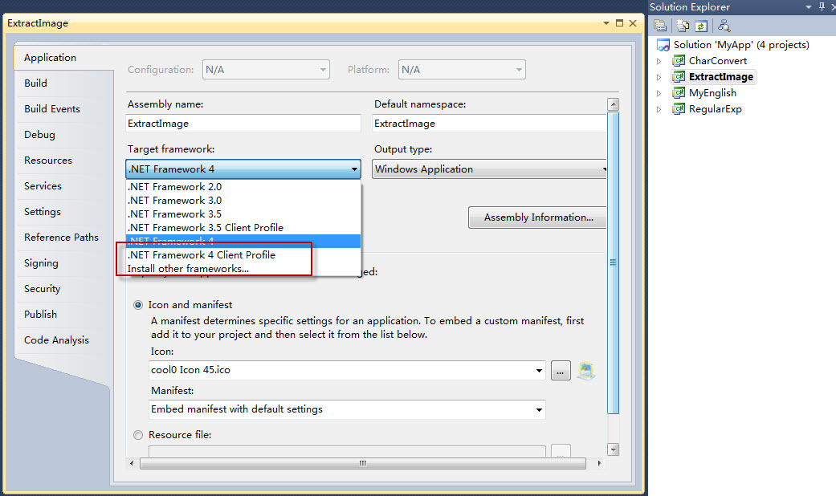
Task: Select the bold ExtractImage project name
Action: pos(721,77)
